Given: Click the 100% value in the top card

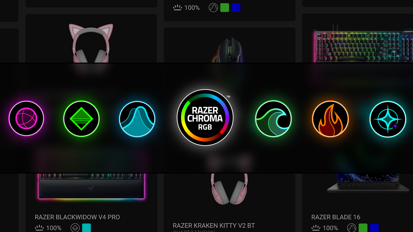Looking at the screenshot, I should [192, 8].
